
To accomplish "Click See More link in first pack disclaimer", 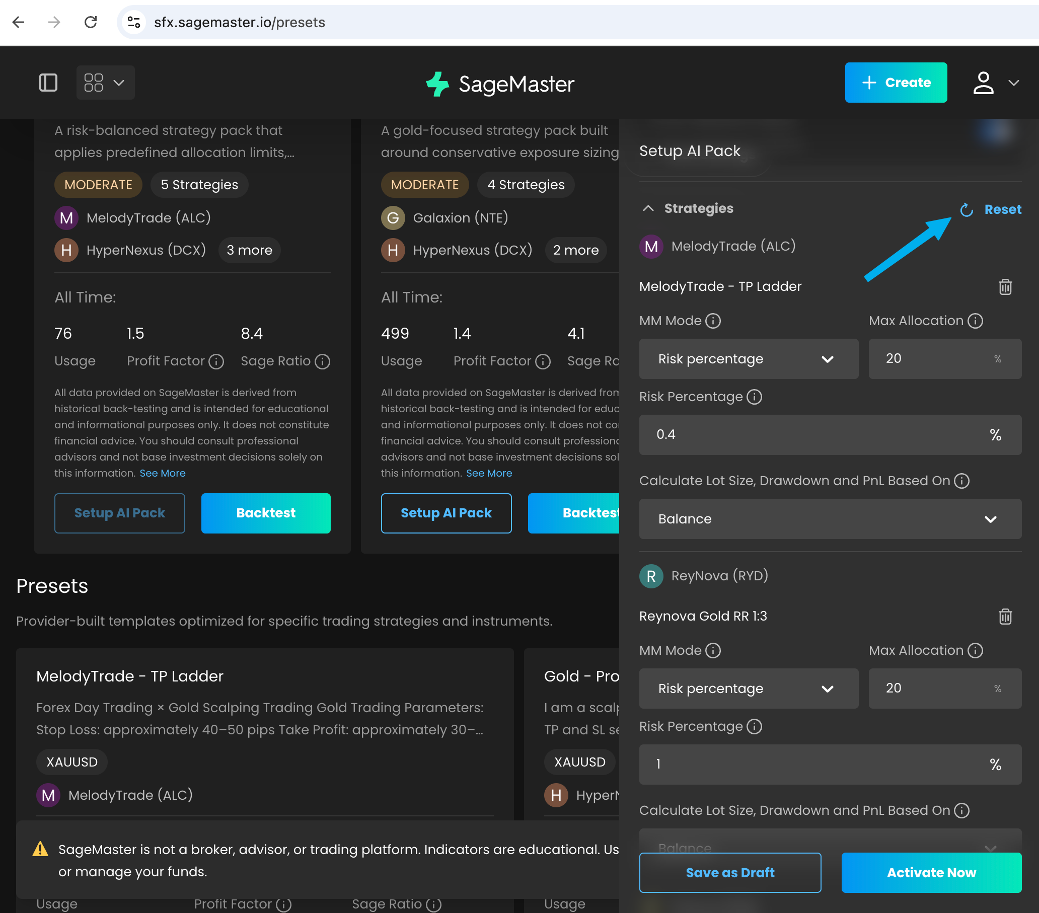I will (x=163, y=473).
